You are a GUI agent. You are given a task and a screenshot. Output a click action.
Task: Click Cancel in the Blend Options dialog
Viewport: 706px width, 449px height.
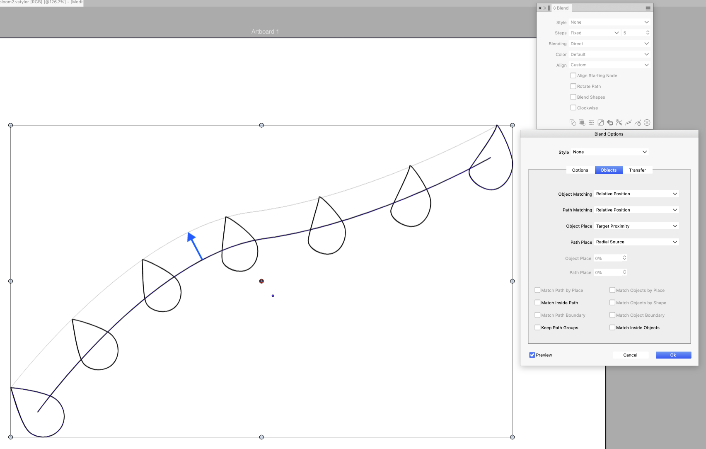[630, 355]
